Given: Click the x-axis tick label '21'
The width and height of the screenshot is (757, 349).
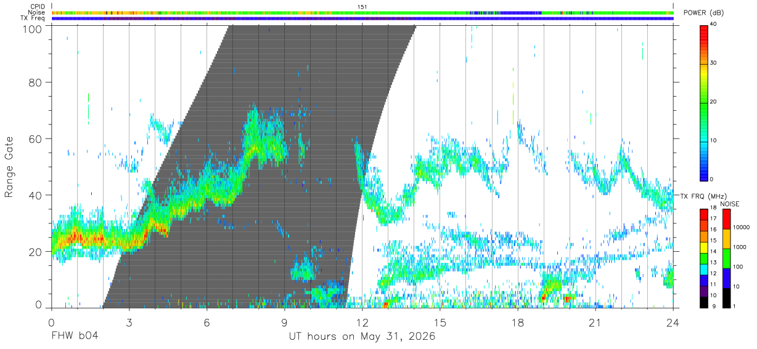Looking at the screenshot, I should [595, 322].
